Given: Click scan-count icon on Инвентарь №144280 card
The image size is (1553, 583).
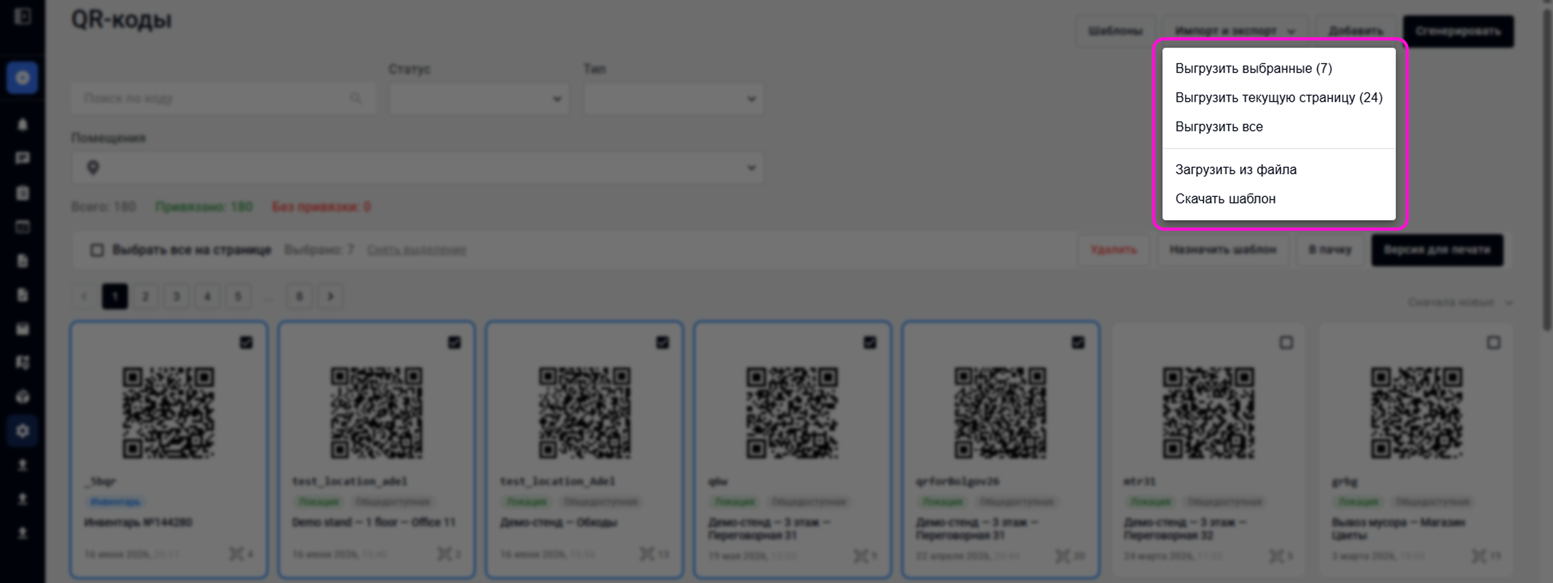Looking at the screenshot, I should [236, 554].
